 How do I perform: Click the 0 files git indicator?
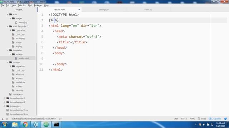202,119
